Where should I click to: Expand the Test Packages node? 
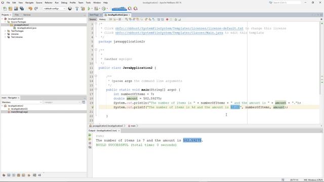(6, 31)
